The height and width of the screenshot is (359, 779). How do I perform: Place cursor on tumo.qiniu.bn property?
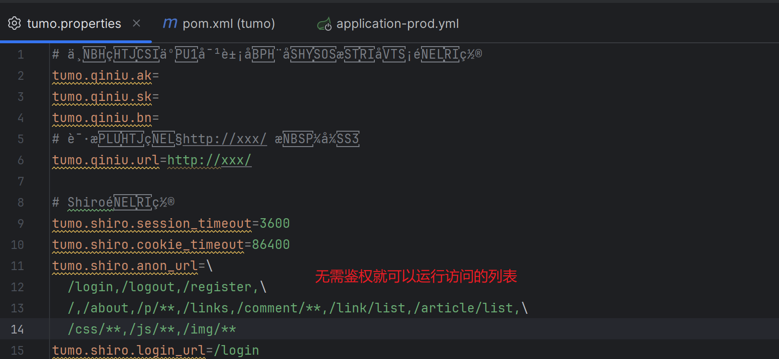point(102,118)
